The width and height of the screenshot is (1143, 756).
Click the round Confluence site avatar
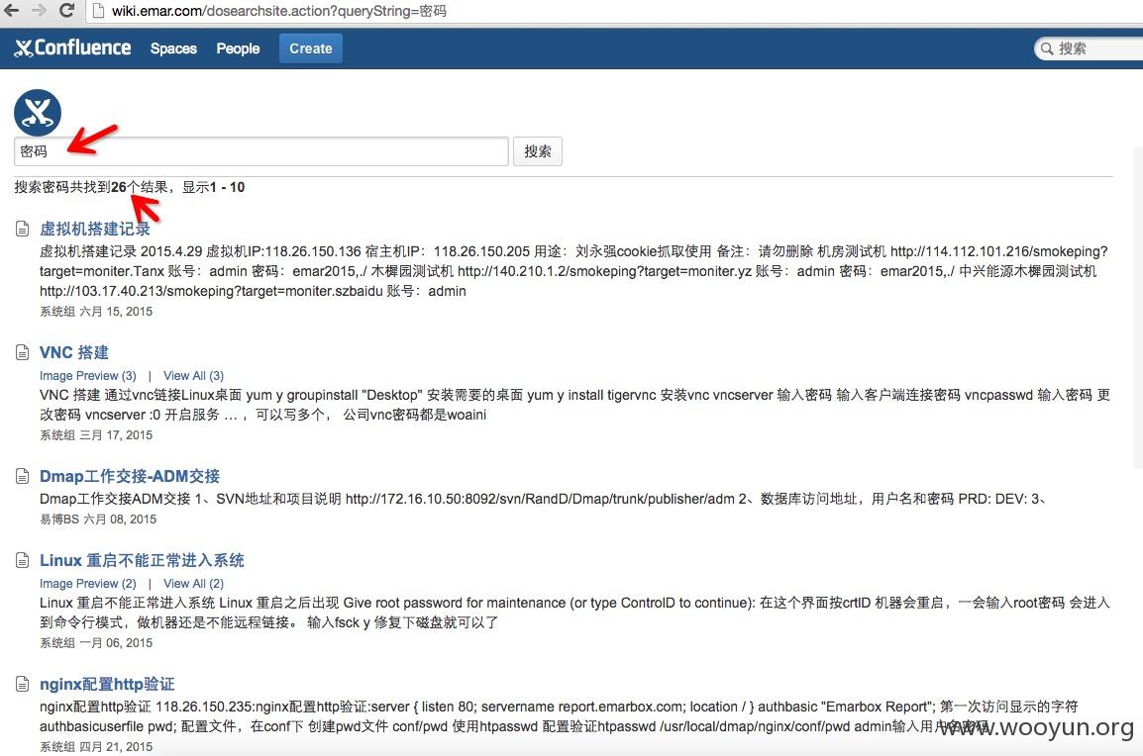[x=38, y=113]
